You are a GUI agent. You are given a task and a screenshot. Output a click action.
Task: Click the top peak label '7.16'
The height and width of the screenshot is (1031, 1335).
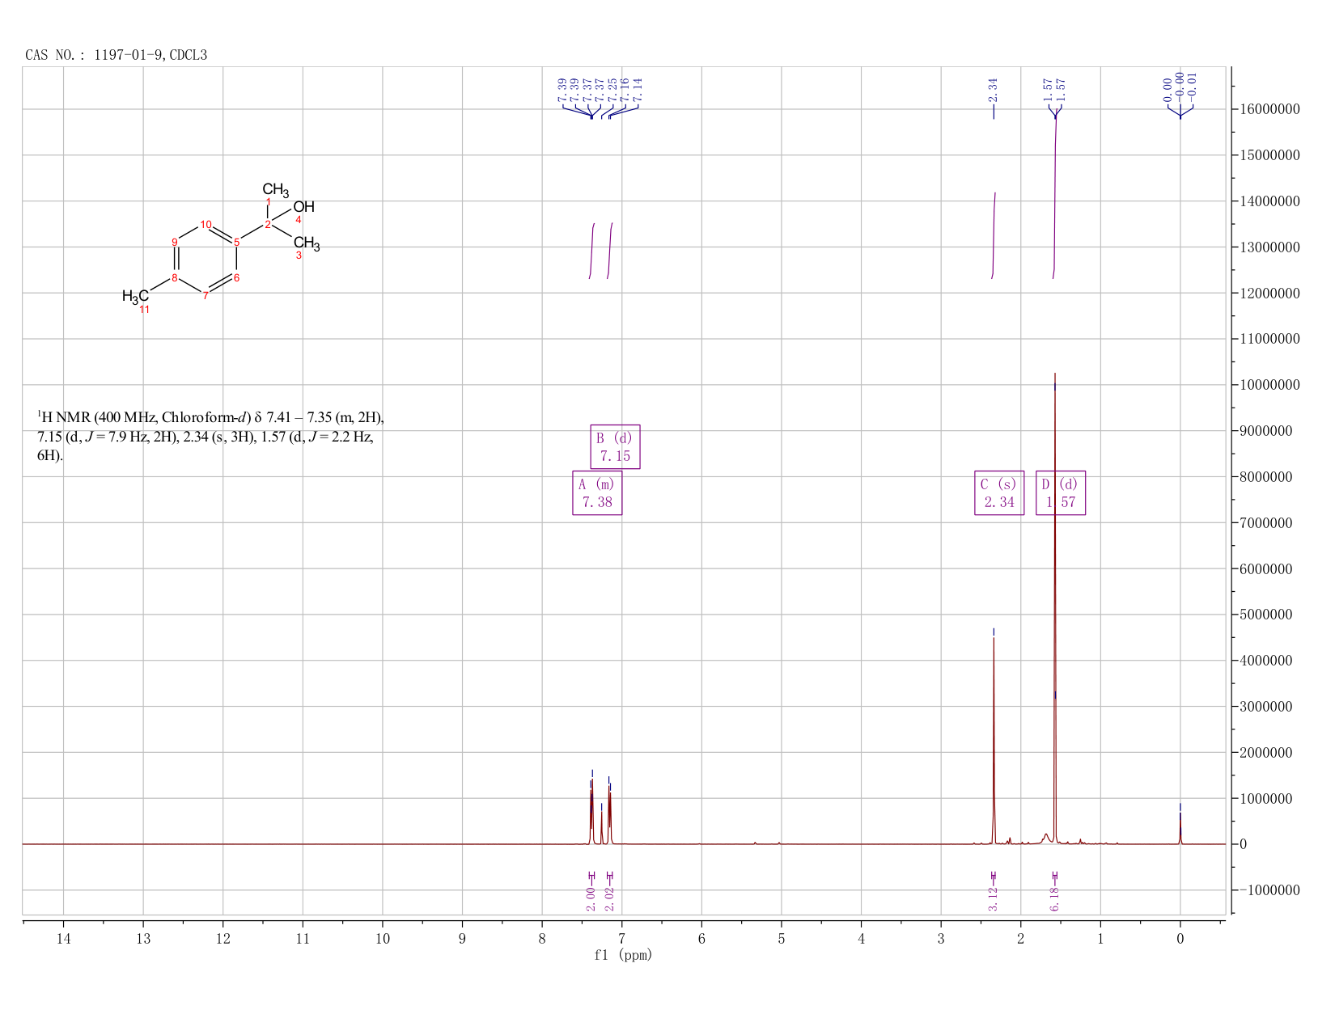tap(625, 89)
